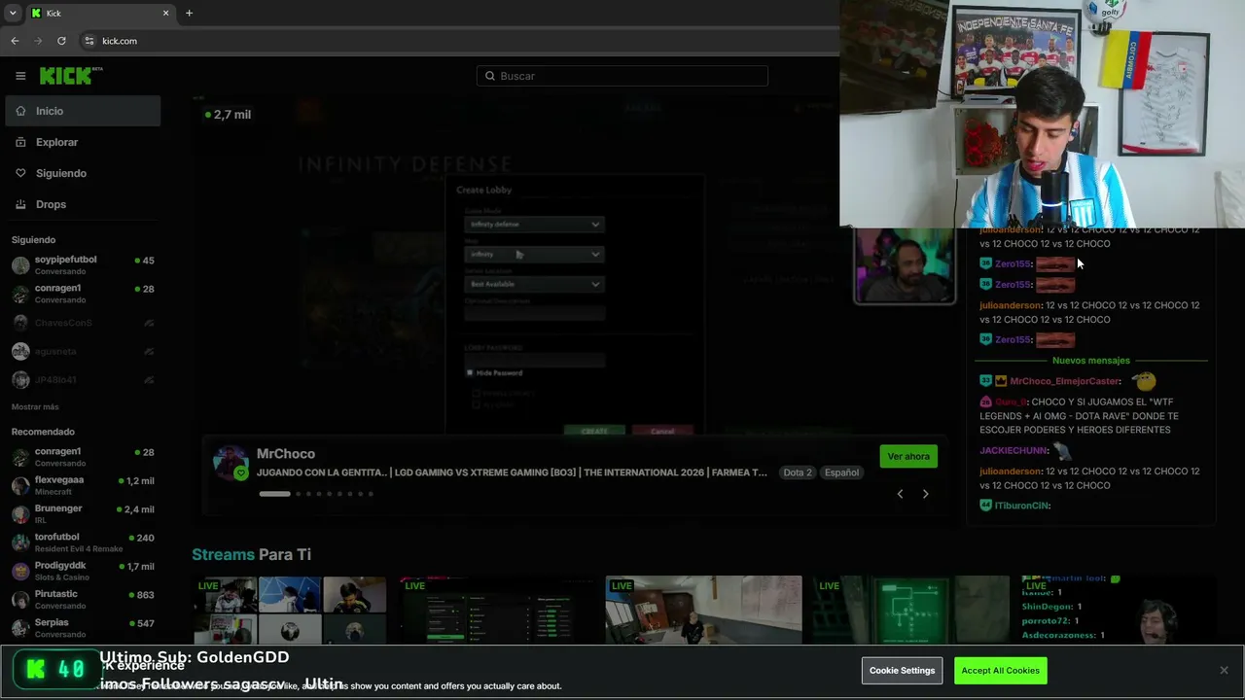1245x700 pixels.
Task: Go to Inicio in the sidebar
Action: (x=83, y=111)
